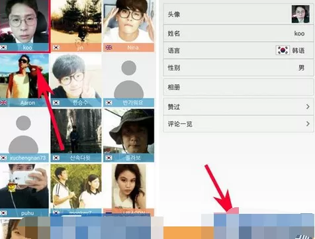Click the UK flag next to Nina
Viewport: 315px width, 239px height.
click(x=109, y=48)
